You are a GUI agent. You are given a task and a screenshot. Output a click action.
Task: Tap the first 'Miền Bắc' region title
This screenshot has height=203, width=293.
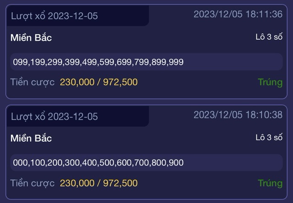click(31, 37)
